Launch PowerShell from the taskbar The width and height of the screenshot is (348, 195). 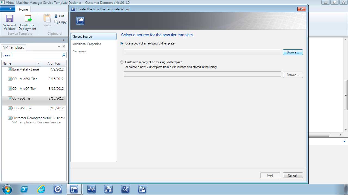(x=24, y=189)
